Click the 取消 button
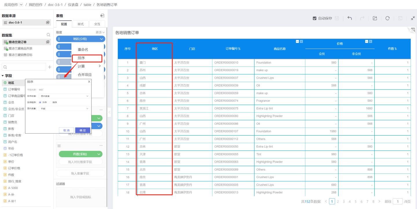Image resolution: width=417 pixels, height=209 pixels. (x=67, y=130)
